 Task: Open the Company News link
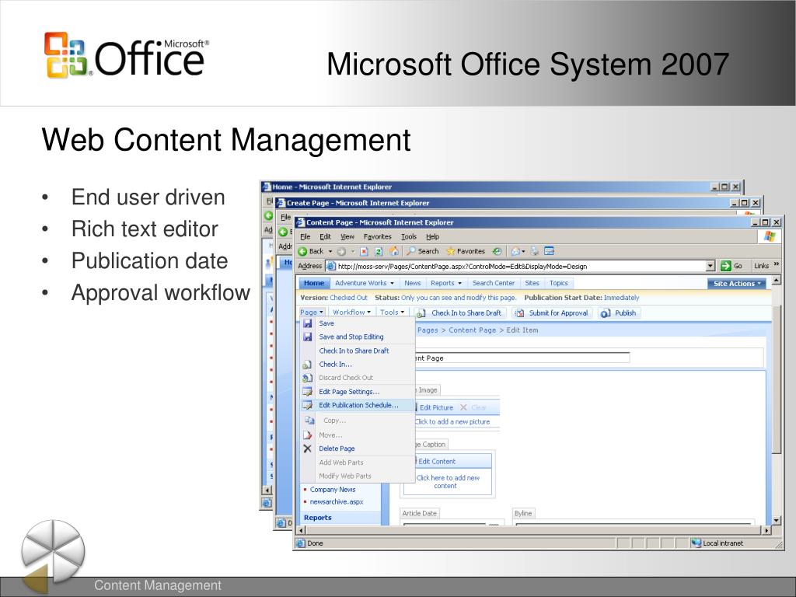point(333,490)
